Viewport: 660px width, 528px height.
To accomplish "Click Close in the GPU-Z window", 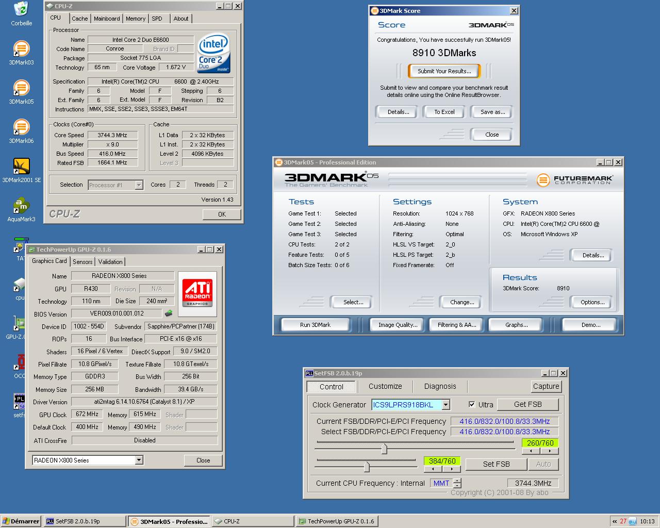I will (203, 460).
